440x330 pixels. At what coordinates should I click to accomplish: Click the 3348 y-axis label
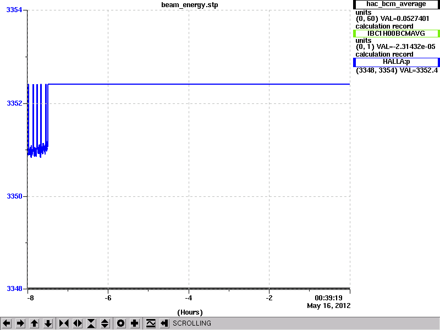pos(14,288)
